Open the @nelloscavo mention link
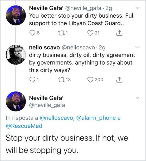The width and height of the screenshot is (146, 161). tap(57, 118)
